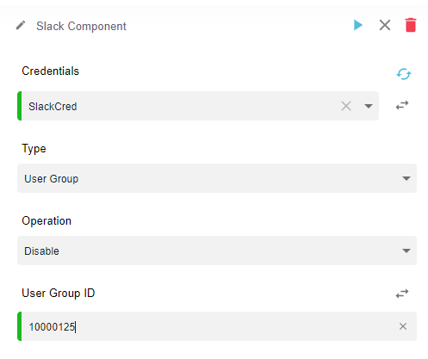Refresh the credentials list
The image size is (428, 359).
[x=404, y=74]
